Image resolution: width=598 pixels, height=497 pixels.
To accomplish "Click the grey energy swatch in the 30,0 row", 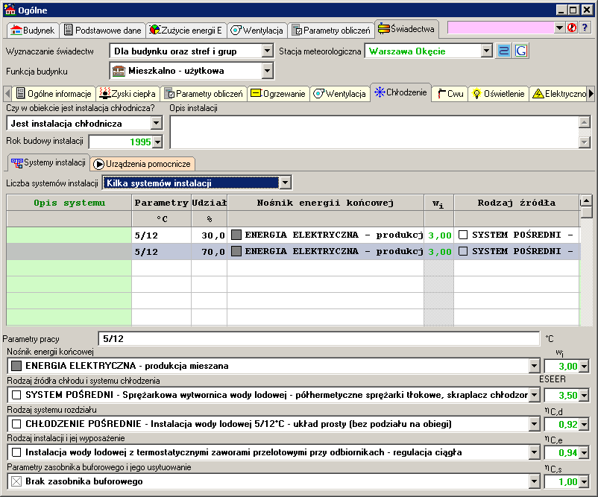I will (x=236, y=235).
